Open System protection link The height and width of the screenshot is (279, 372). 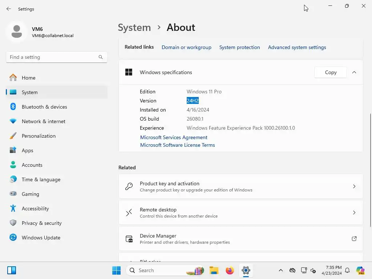tap(240, 47)
